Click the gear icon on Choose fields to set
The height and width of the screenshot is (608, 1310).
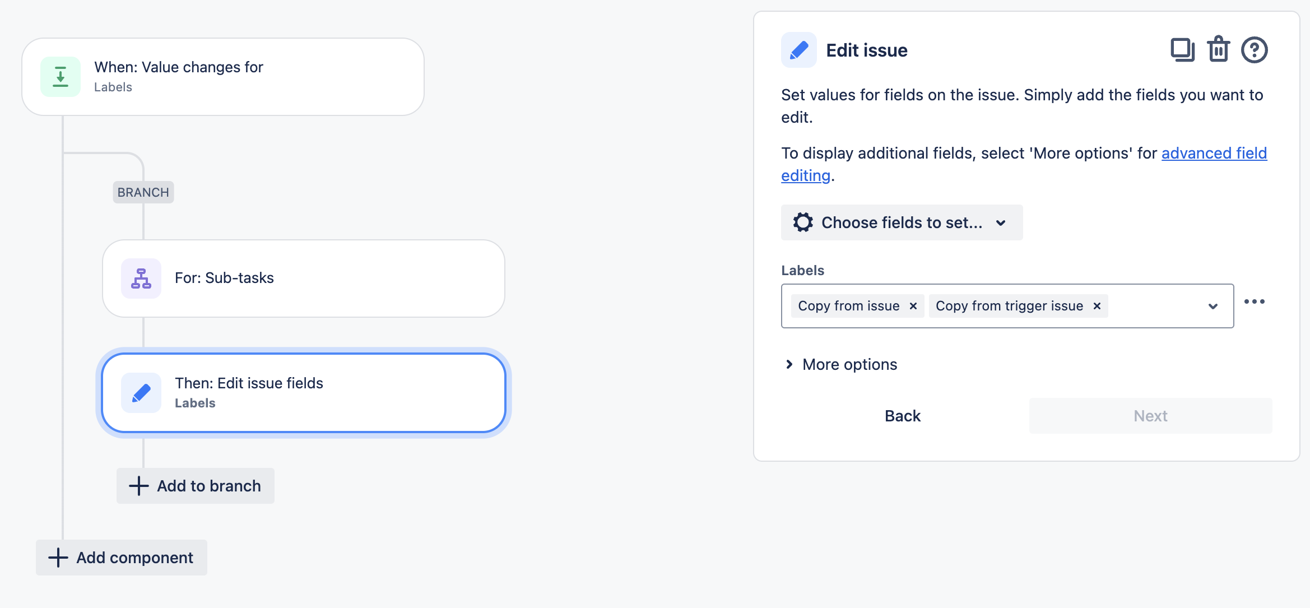(x=803, y=222)
